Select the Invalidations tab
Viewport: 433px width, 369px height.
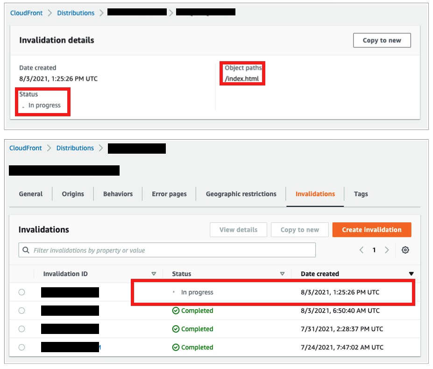pos(315,194)
